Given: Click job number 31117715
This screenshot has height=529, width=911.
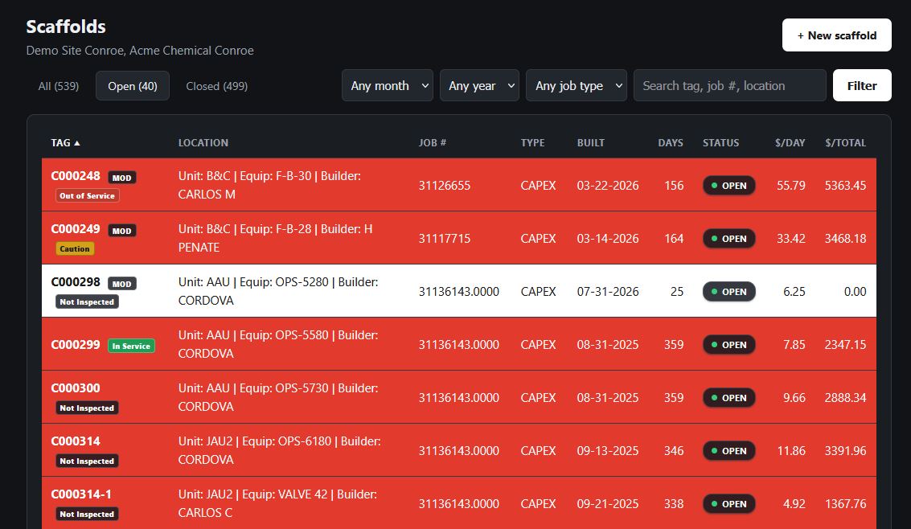Looking at the screenshot, I should coord(445,239).
